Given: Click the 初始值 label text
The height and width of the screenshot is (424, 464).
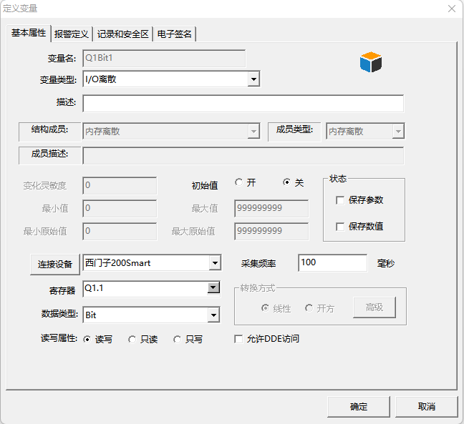Looking at the screenshot, I should (205, 186).
